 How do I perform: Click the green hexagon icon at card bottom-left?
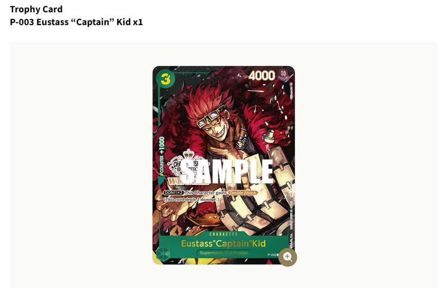[x=163, y=253]
